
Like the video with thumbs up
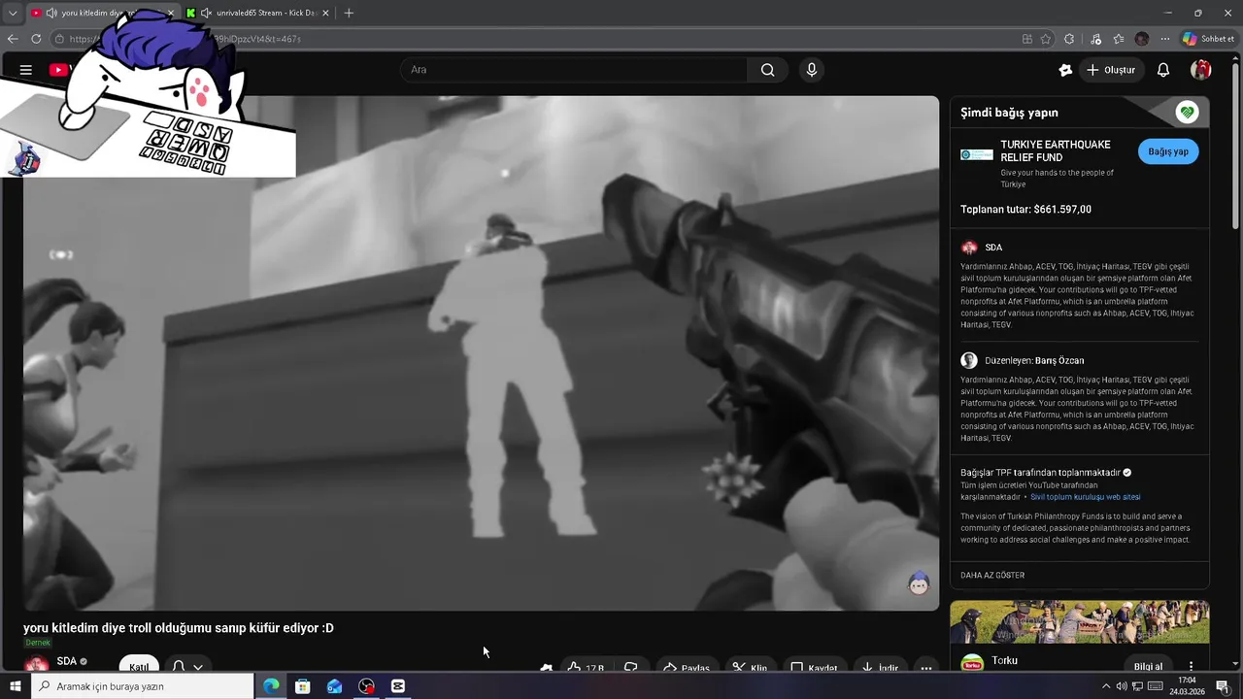point(586,668)
